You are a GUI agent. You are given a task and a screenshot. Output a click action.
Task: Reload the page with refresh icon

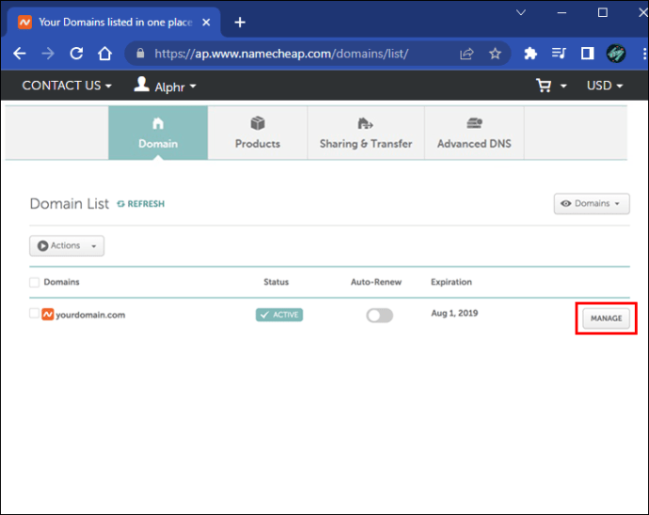coord(76,54)
